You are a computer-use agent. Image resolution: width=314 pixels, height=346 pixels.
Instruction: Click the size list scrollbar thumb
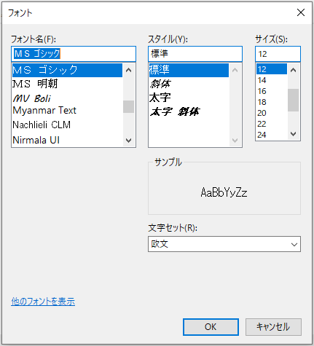[x=294, y=100]
